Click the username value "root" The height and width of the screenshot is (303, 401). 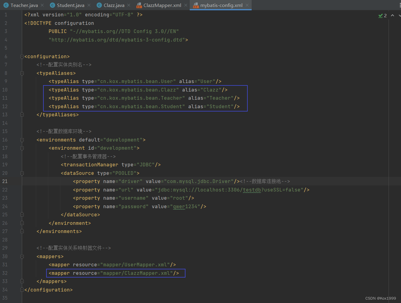(179, 198)
